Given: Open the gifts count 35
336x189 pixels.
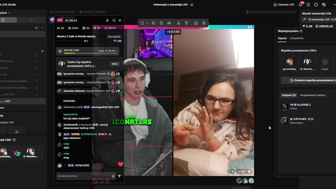Looking at the screenshot, I should 86,28.
